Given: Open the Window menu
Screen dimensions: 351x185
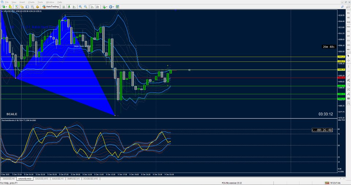Looking at the screenshot, I should [50, 2].
